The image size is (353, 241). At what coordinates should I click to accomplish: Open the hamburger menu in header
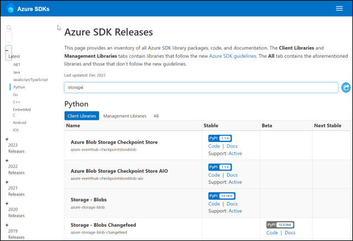pyautogui.click(x=339, y=8)
